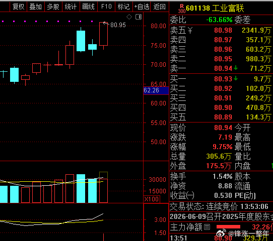Click the 30000 volume axis label
The image size is (273, 241).
(x=157, y=180)
